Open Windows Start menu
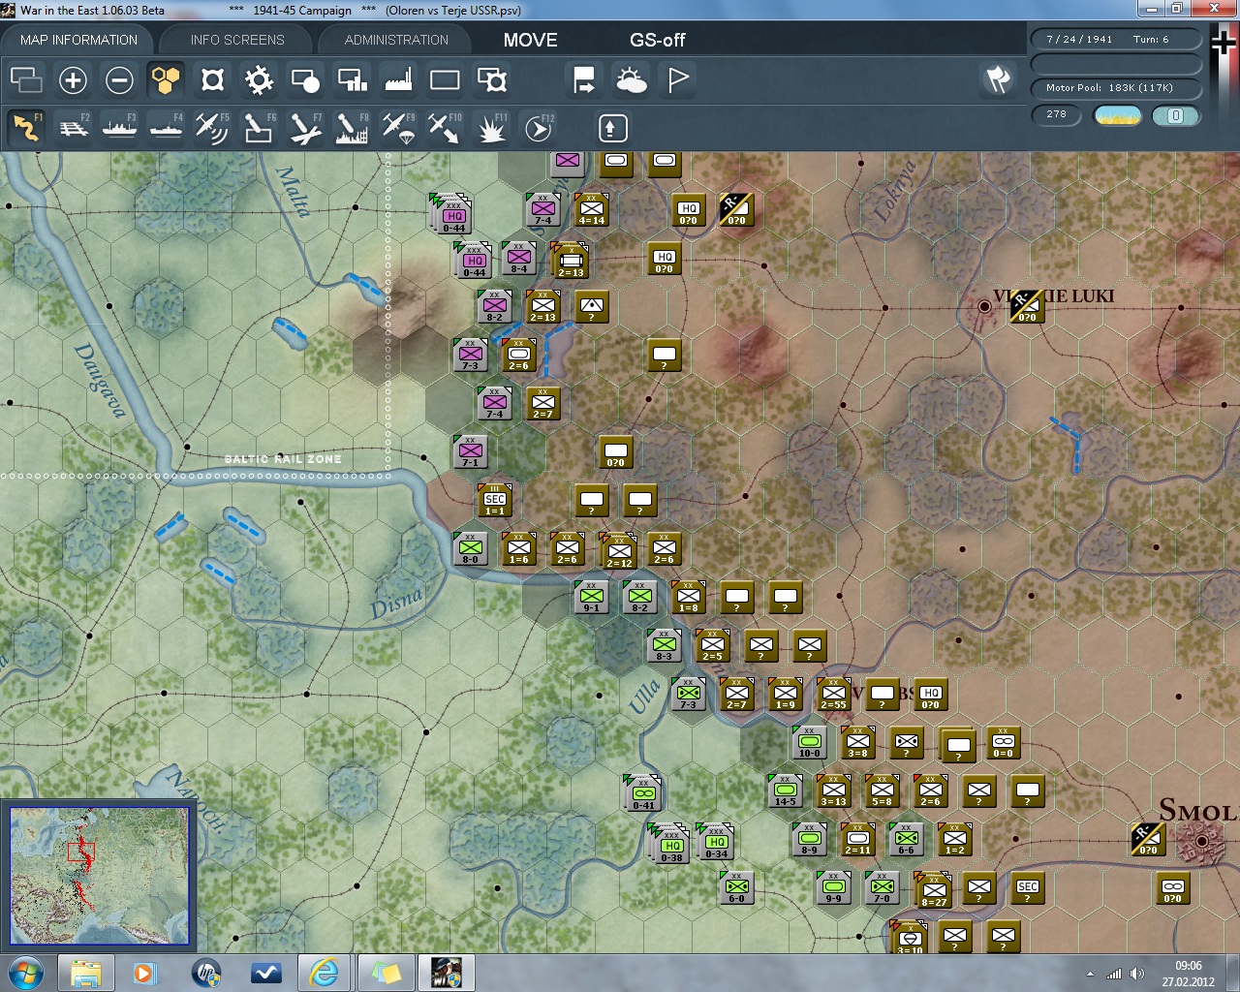 pos(25,973)
